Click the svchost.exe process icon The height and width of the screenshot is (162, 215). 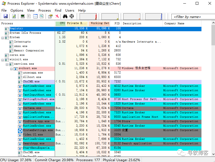click(16, 69)
